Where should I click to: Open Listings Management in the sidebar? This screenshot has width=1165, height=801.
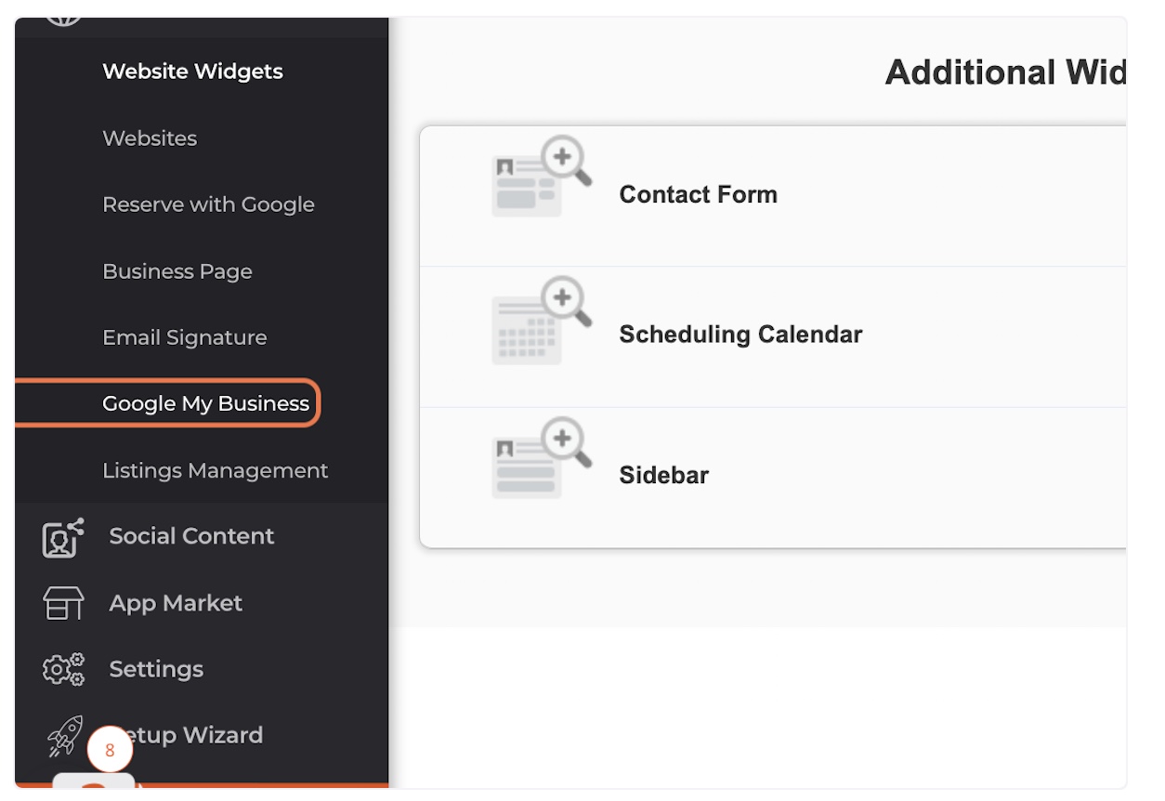tap(216, 470)
